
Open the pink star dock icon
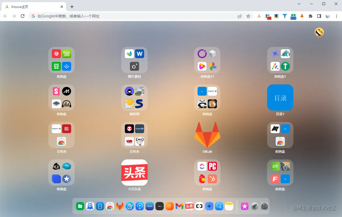point(245,206)
